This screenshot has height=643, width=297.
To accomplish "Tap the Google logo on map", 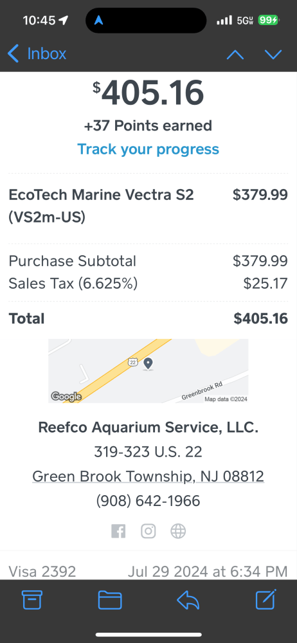I will (66, 397).
